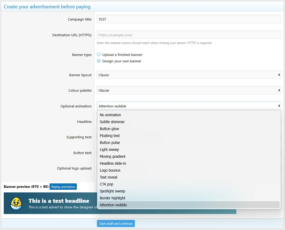Pick 'Text reveal' animation
The height and width of the screenshot is (230, 285).
189,177
